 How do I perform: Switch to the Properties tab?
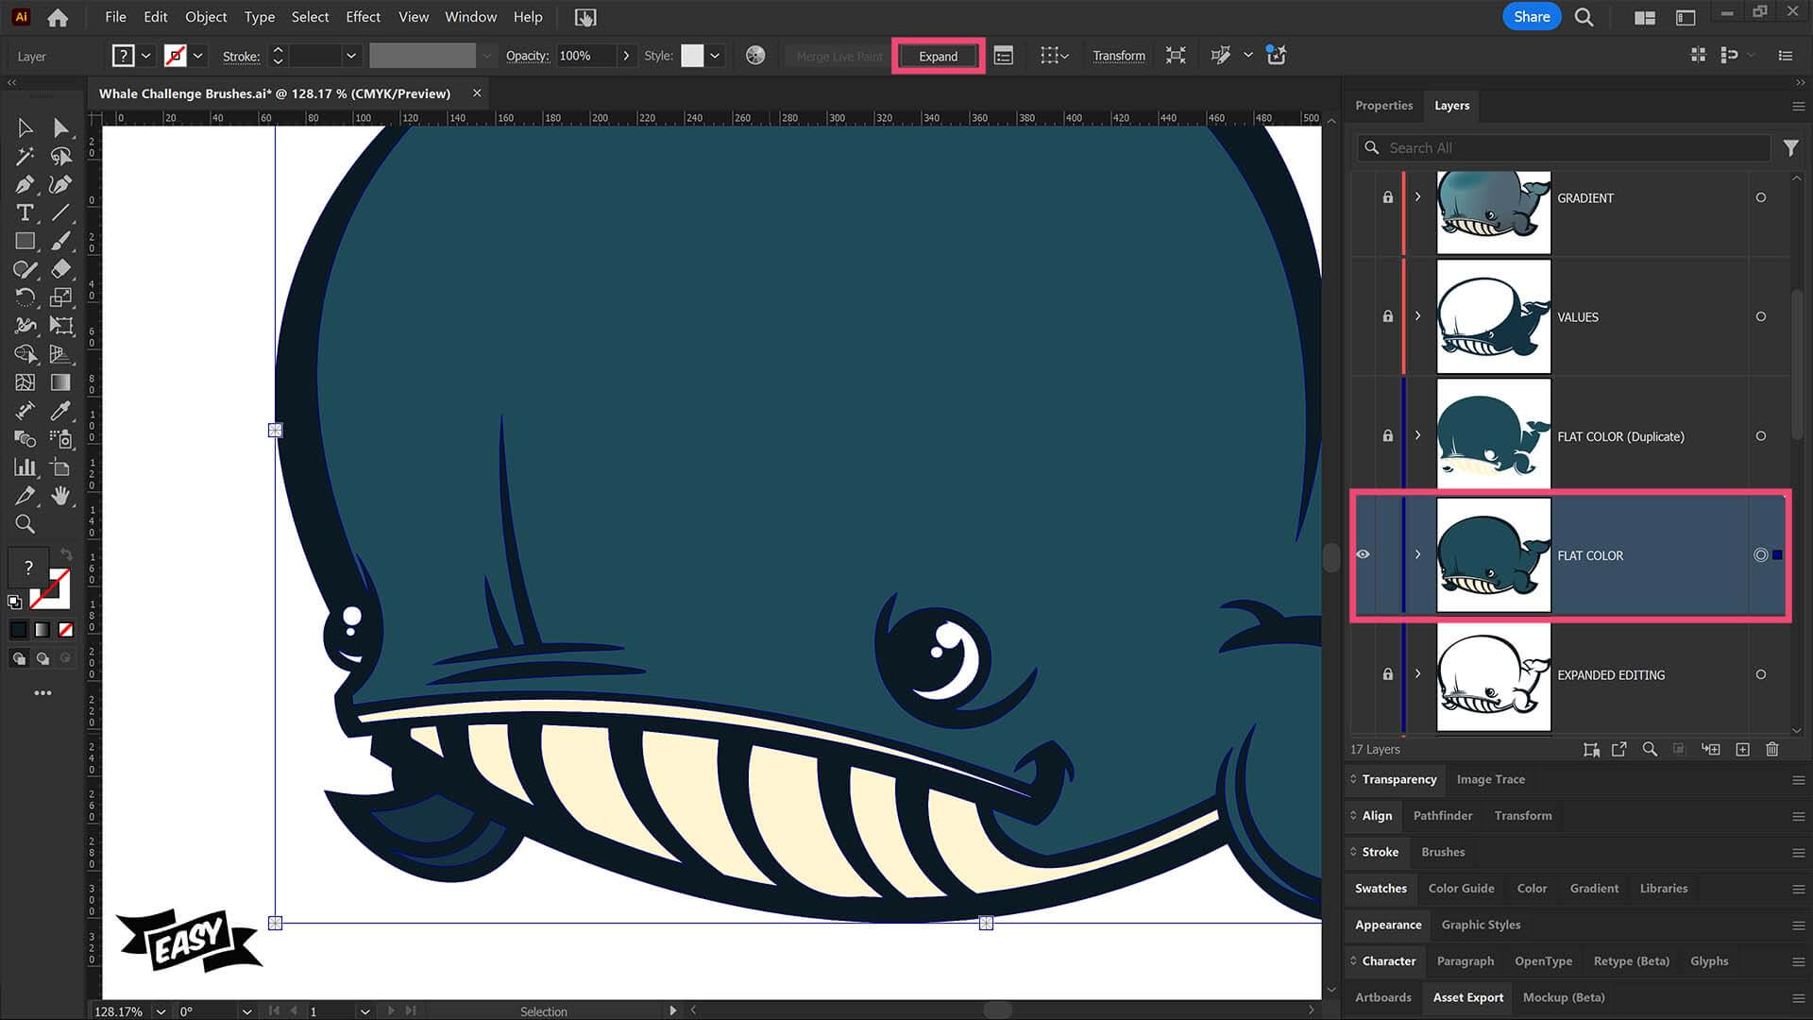[x=1383, y=106]
